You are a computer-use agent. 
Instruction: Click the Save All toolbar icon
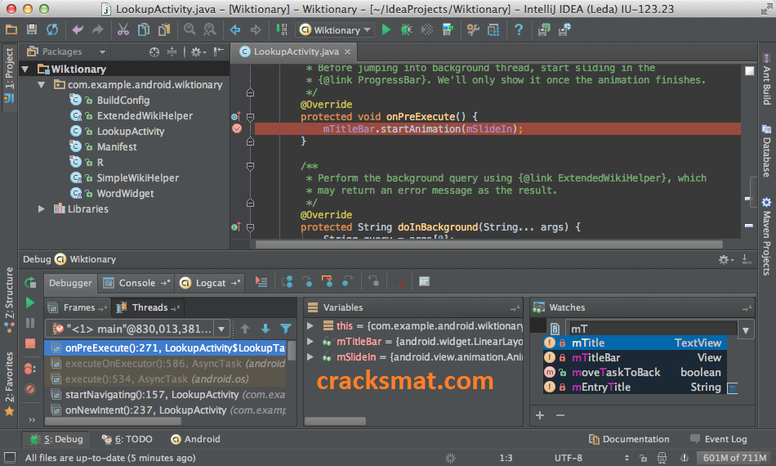(x=32, y=29)
